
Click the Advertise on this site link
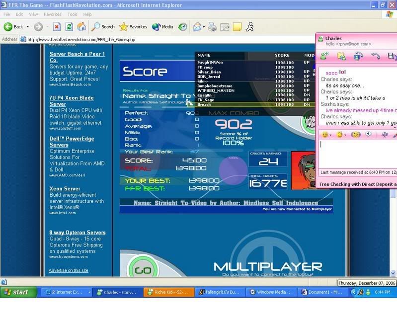pyautogui.click(x=69, y=270)
